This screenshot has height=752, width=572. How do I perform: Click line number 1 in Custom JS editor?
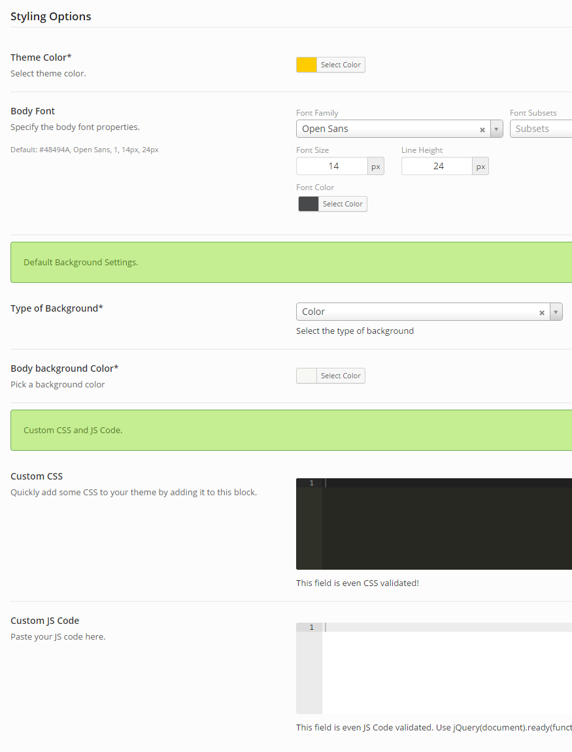311,627
